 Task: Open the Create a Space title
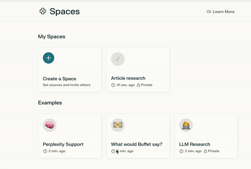[x=59, y=79]
